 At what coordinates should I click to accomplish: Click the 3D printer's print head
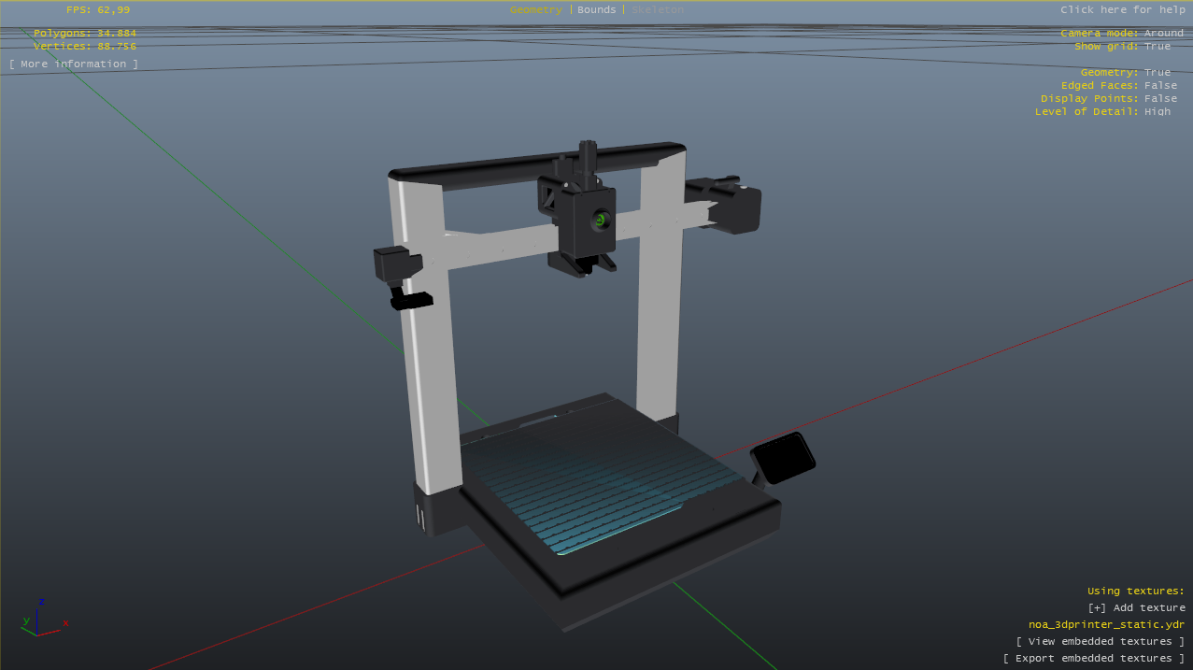586,221
